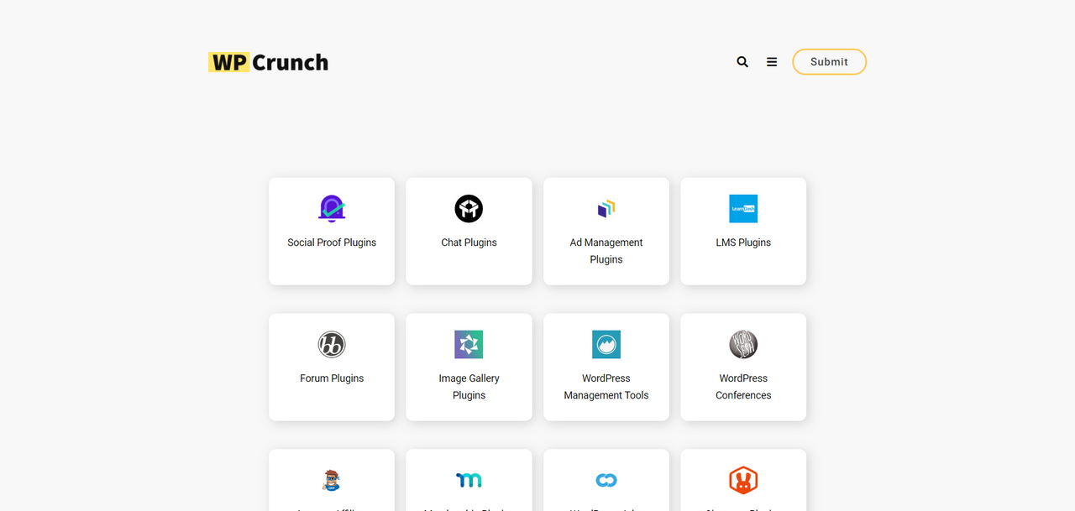Click the orange rabbit hexagon icon
Image resolution: width=1075 pixels, height=511 pixels.
[743, 480]
